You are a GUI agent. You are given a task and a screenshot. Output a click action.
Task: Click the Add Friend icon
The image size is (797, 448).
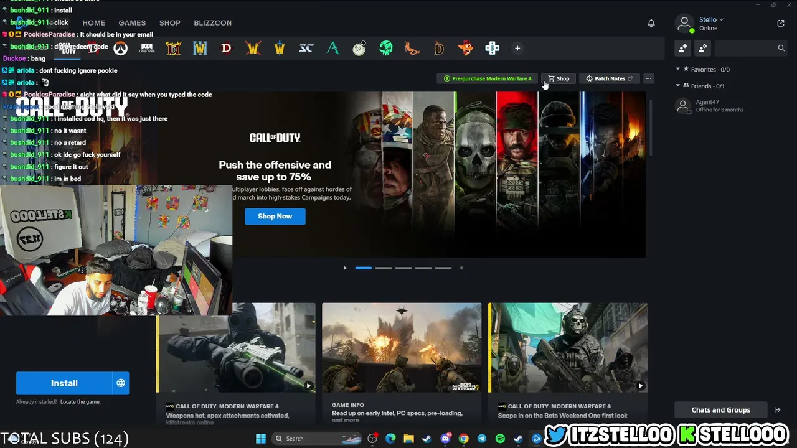click(x=683, y=48)
